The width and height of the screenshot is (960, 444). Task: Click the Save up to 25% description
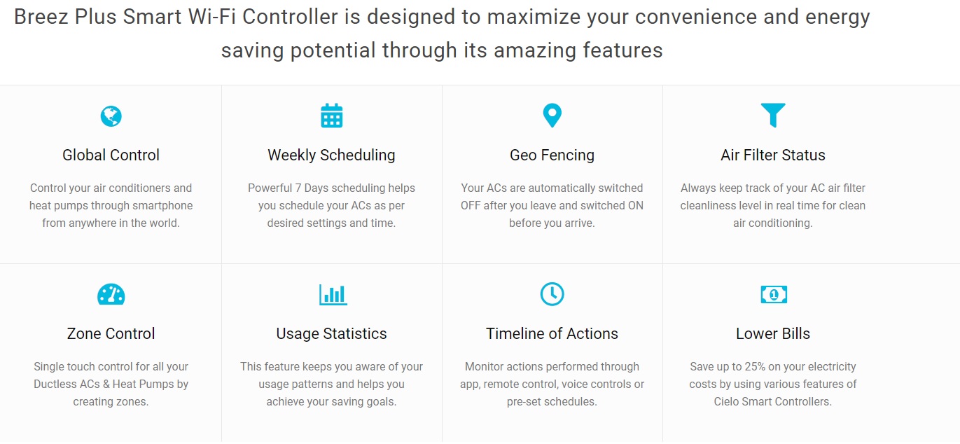point(773,384)
